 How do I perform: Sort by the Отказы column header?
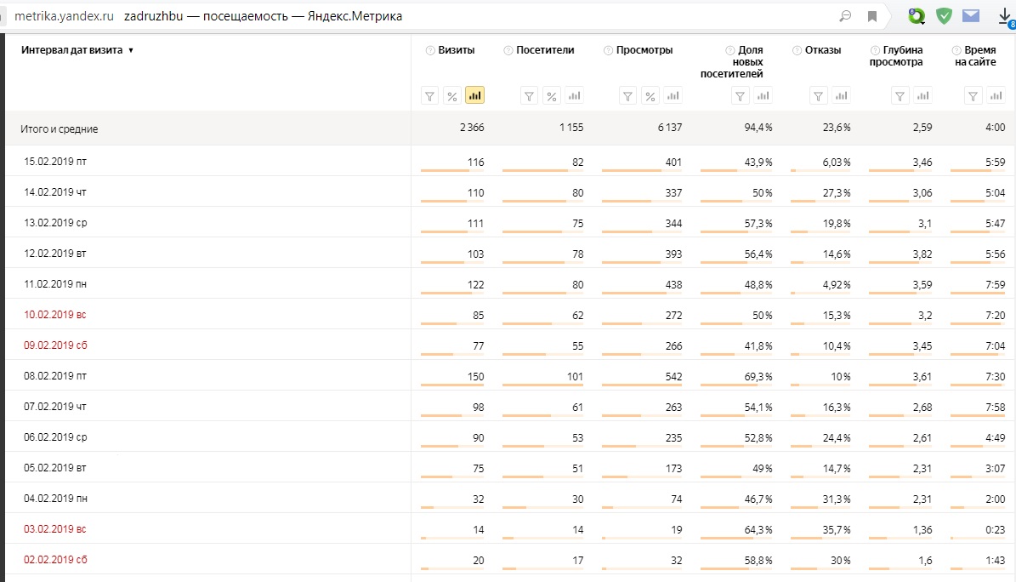822,50
